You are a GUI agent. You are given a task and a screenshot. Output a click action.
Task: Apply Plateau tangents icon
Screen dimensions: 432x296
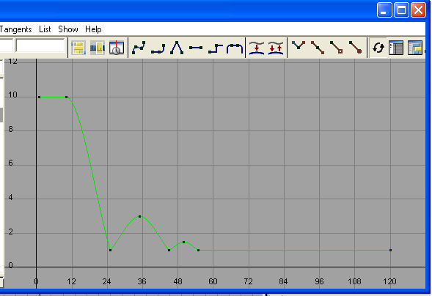[235, 48]
